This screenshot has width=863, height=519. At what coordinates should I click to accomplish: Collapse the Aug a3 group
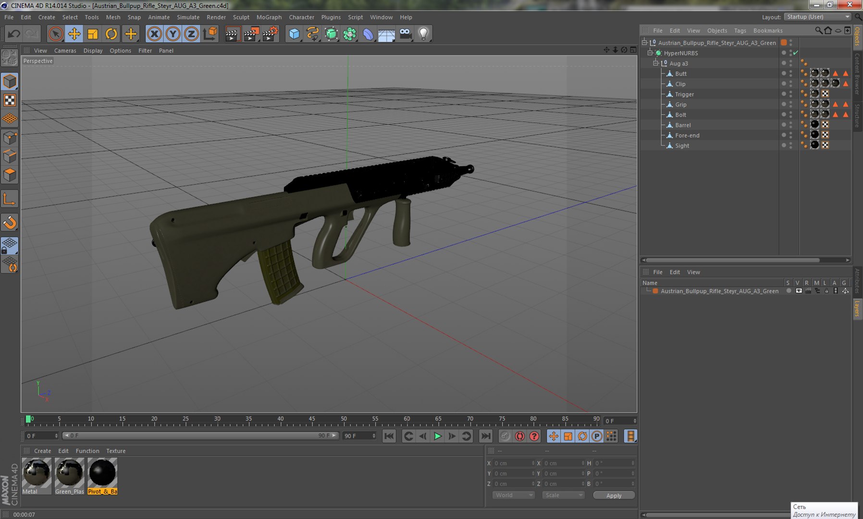point(656,63)
